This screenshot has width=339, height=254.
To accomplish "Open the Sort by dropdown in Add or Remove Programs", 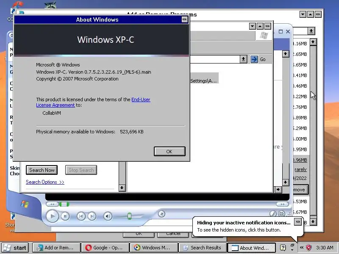I will pos(311,31).
